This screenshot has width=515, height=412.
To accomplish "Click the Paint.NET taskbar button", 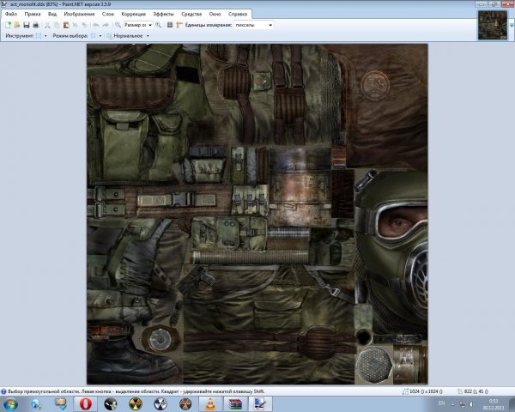I will 260,404.
